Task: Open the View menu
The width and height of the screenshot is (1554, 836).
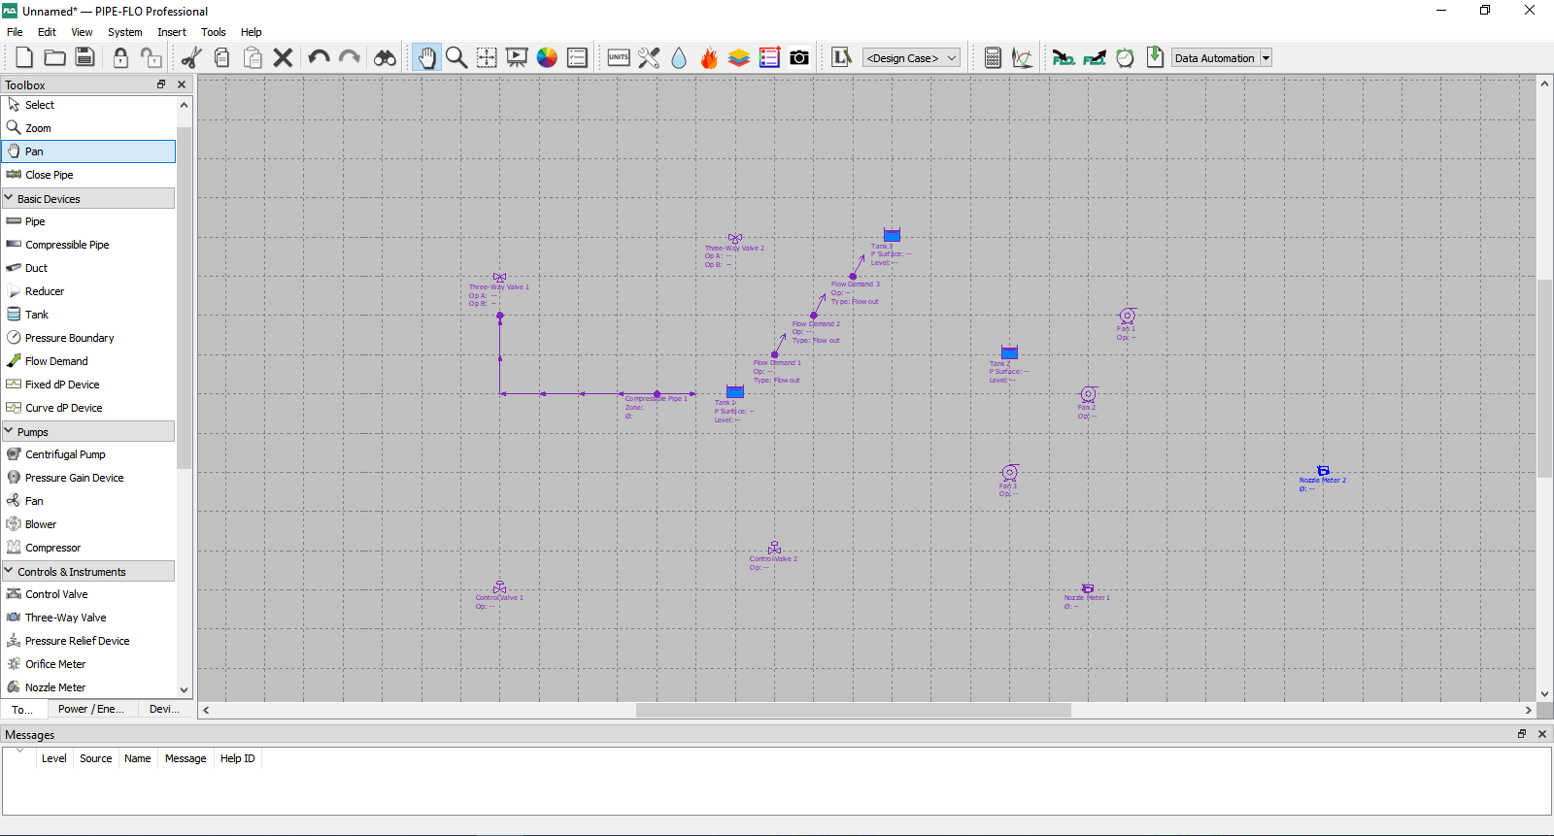Action: [x=83, y=32]
